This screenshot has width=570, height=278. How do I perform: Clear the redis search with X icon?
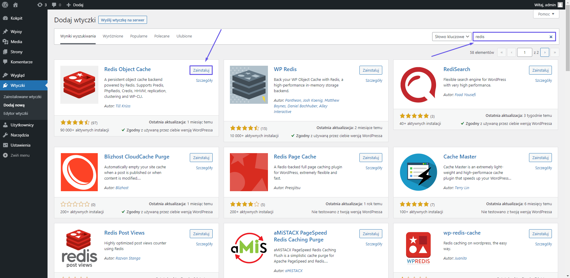pyautogui.click(x=551, y=37)
